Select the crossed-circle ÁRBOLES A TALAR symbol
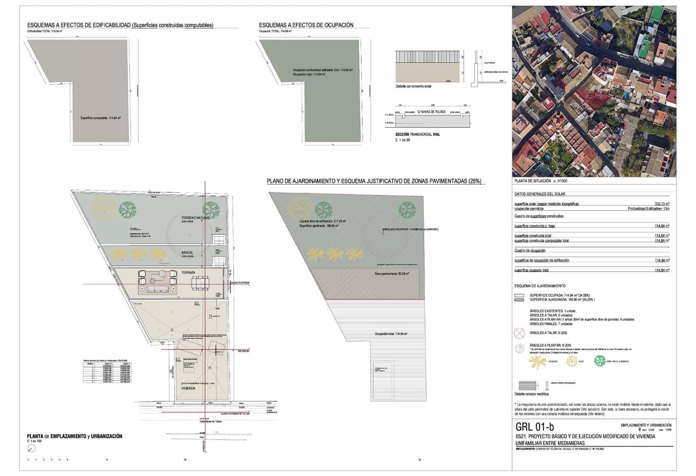Viewport: 696px width, 476px height. 519,333
